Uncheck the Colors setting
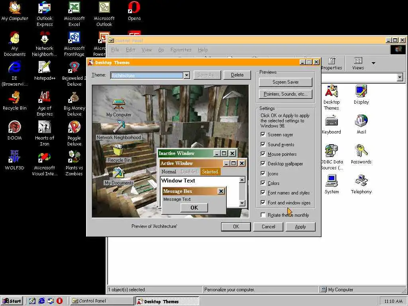Viewport: 408px width, 306px height. 263,183
